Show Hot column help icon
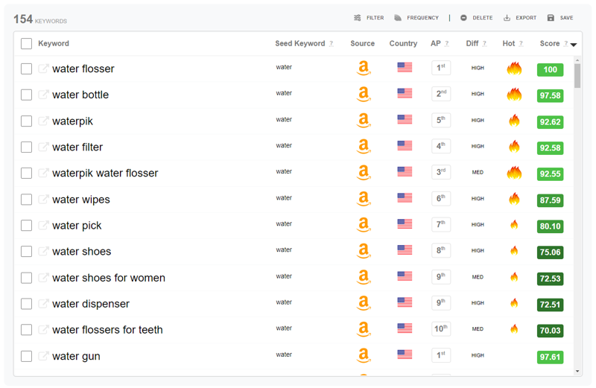The height and width of the screenshot is (388, 596). pyautogui.click(x=521, y=44)
